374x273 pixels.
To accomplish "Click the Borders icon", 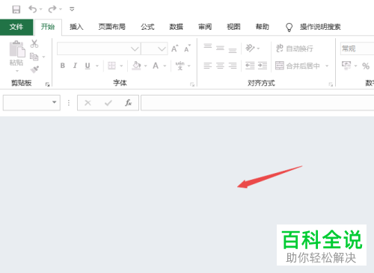I will tap(111, 66).
